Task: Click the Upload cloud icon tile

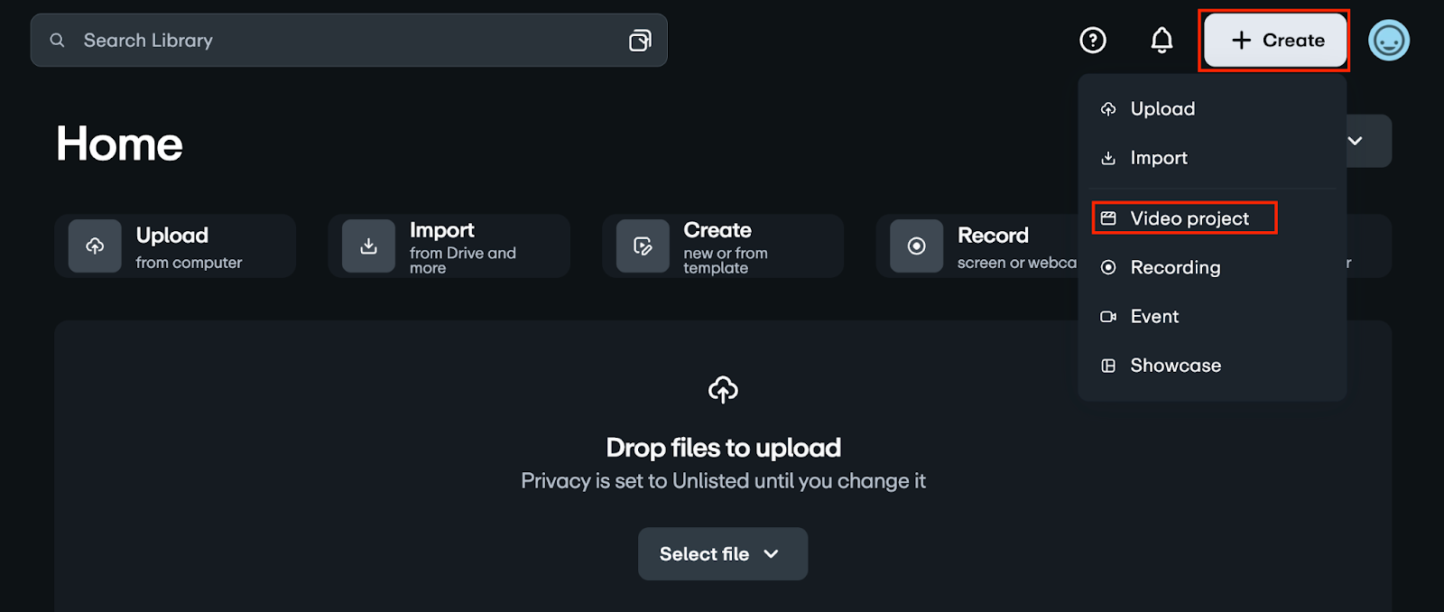Action: pos(95,246)
